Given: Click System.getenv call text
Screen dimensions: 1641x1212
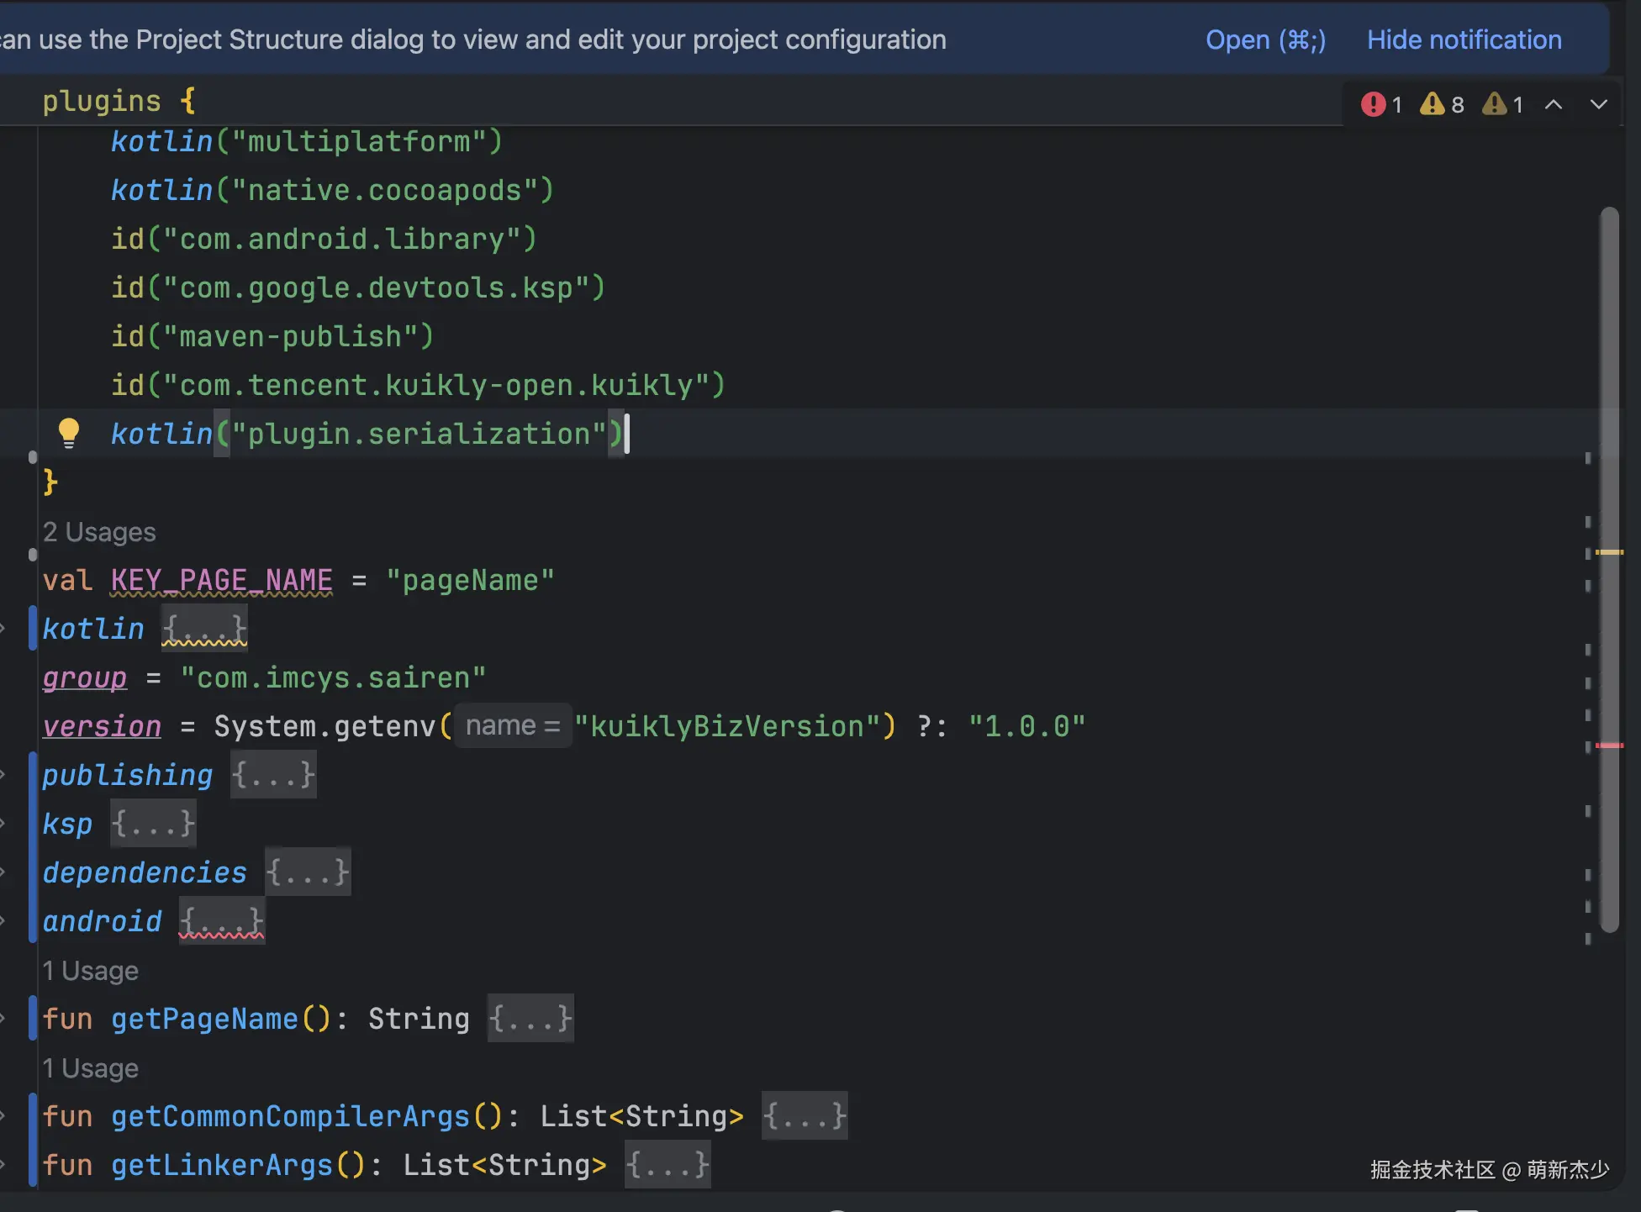Looking at the screenshot, I should [325, 725].
